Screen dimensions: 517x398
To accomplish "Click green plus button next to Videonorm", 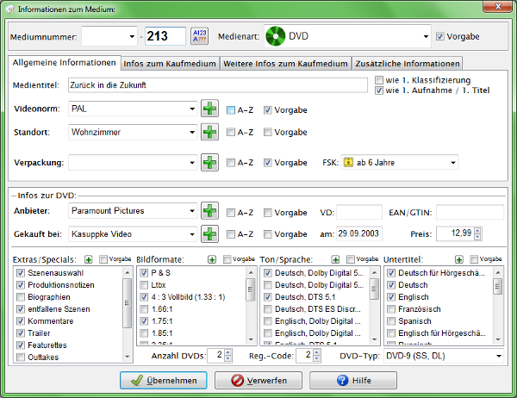I will [x=209, y=109].
